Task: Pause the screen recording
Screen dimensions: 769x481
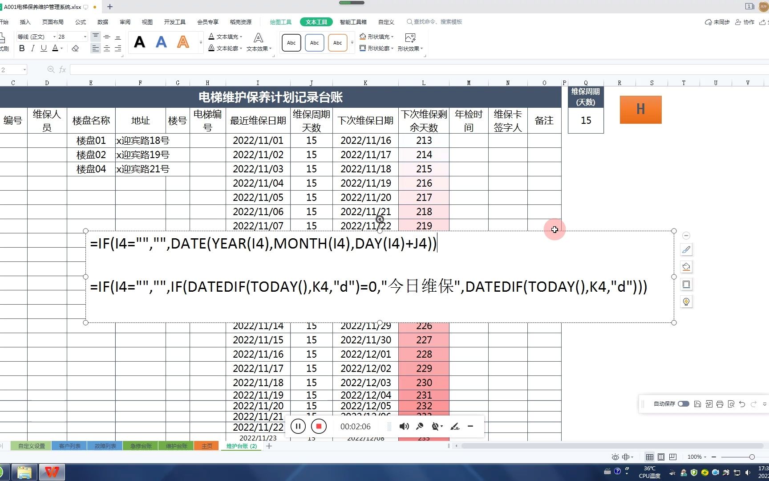Action: [x=298, y=426]
